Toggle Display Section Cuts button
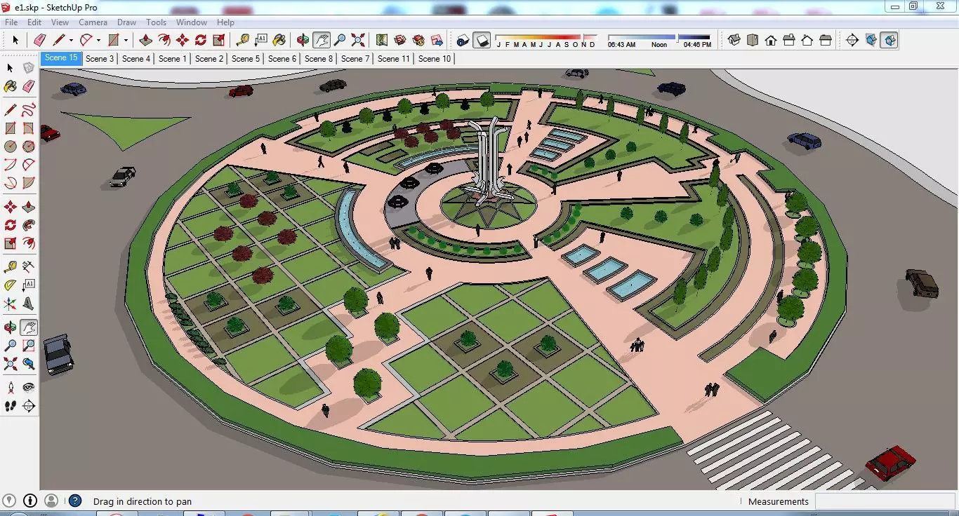Screen dimensions: 959x516 pos(889,40)
